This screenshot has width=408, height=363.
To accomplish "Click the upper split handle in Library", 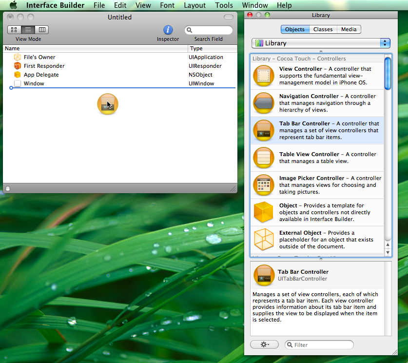I will click(321, 52).
